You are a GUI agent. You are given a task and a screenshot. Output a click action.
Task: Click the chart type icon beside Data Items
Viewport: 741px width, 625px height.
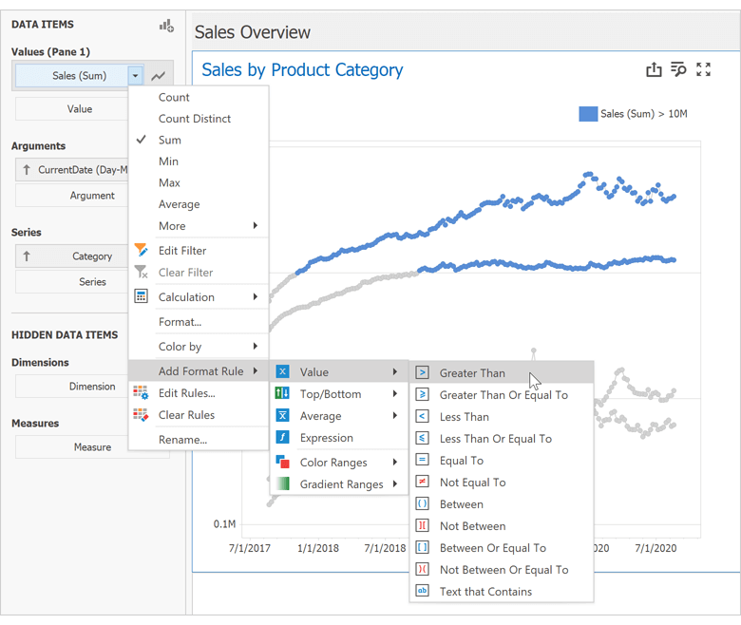coord(166,26)
